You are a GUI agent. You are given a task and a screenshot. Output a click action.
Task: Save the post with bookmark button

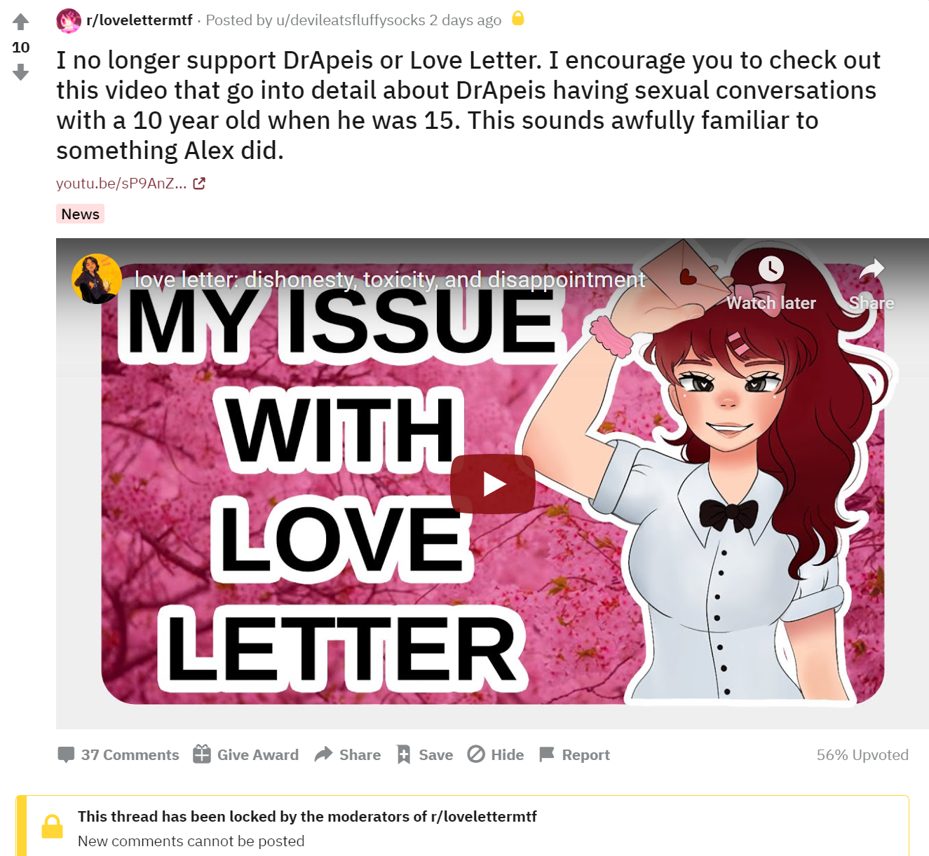point(425,754)
